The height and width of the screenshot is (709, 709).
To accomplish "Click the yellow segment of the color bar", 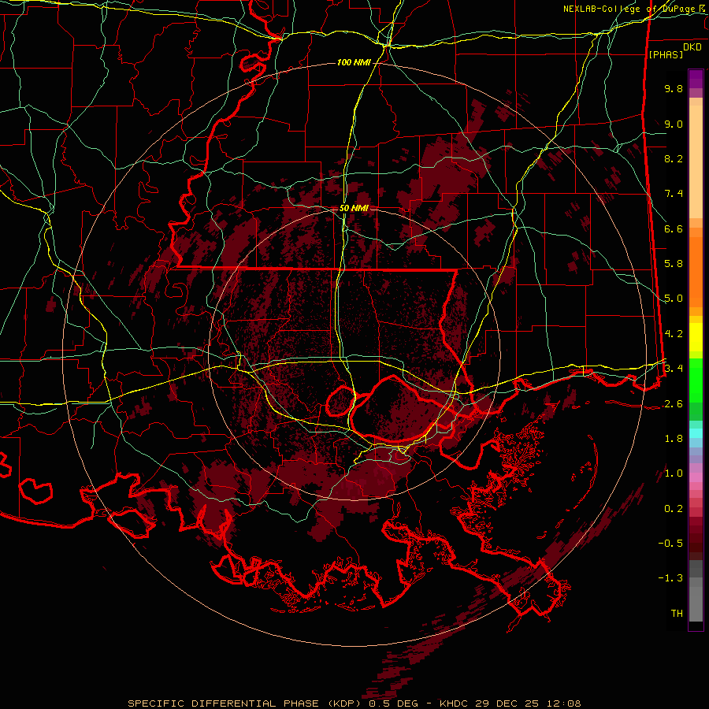I will [696, 337].
